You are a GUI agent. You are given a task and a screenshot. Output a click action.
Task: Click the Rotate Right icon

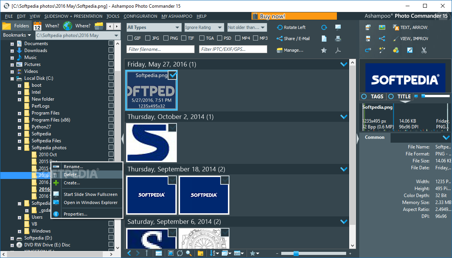tap(324, 27)
